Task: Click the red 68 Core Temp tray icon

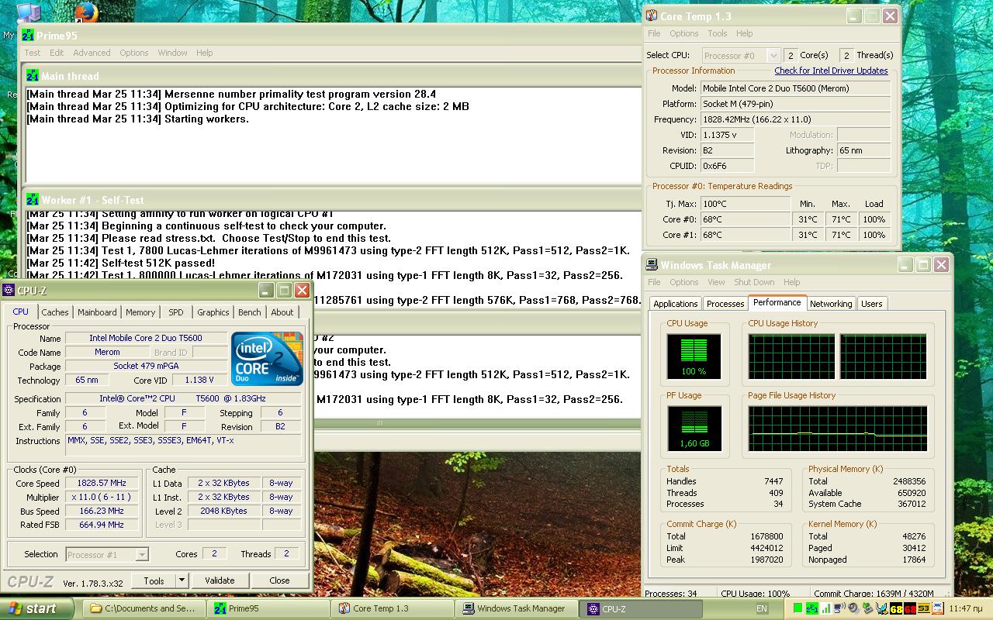Action: pyautogui.click(x=910, y=608)
